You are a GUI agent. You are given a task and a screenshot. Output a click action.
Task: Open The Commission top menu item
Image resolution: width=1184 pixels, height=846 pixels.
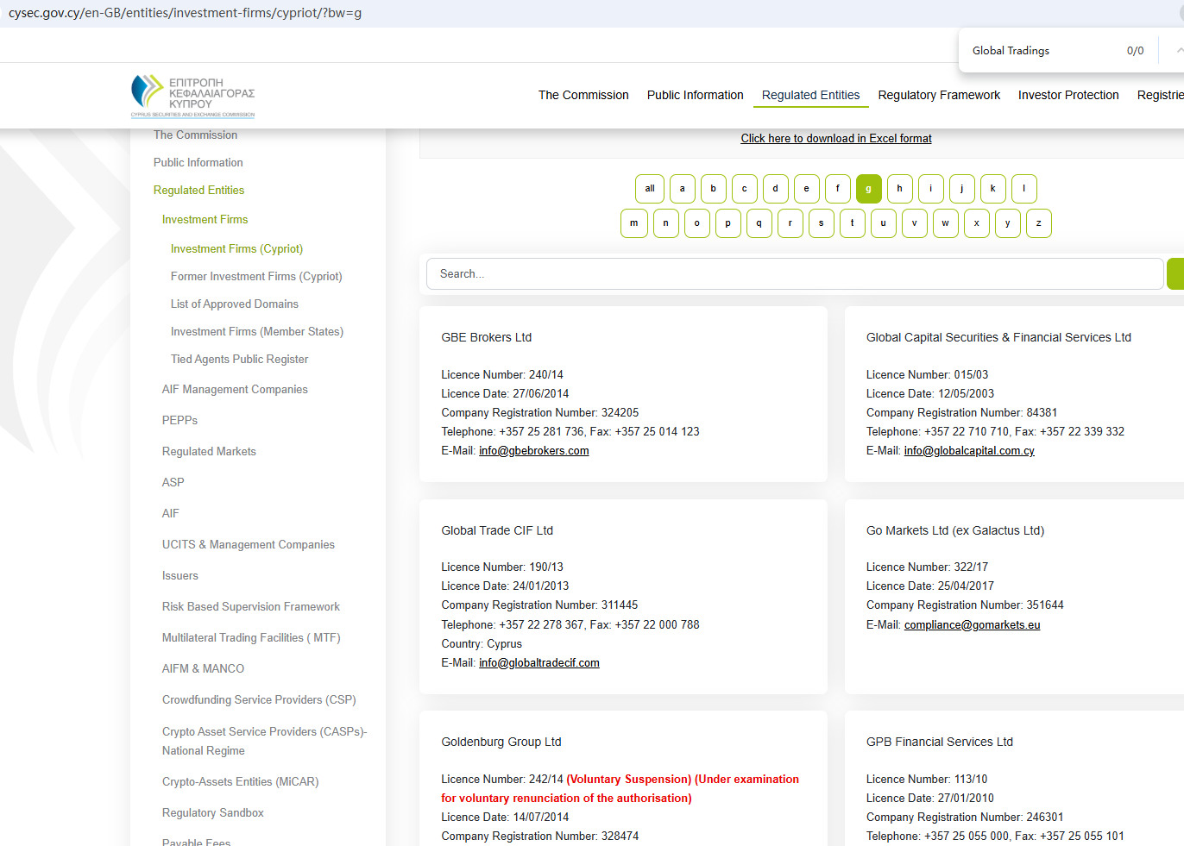(x=583, y=95)
